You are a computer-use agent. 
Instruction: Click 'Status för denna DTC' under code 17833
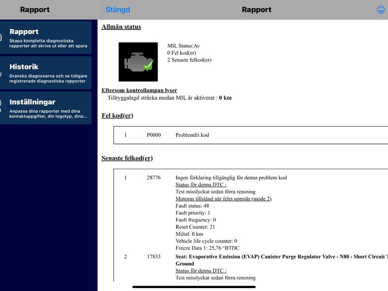[201, 271]
